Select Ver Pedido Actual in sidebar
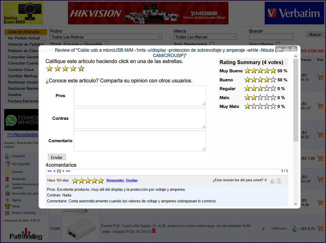The height and width of the screenshot is (243, 326). [x=24, y=38]
